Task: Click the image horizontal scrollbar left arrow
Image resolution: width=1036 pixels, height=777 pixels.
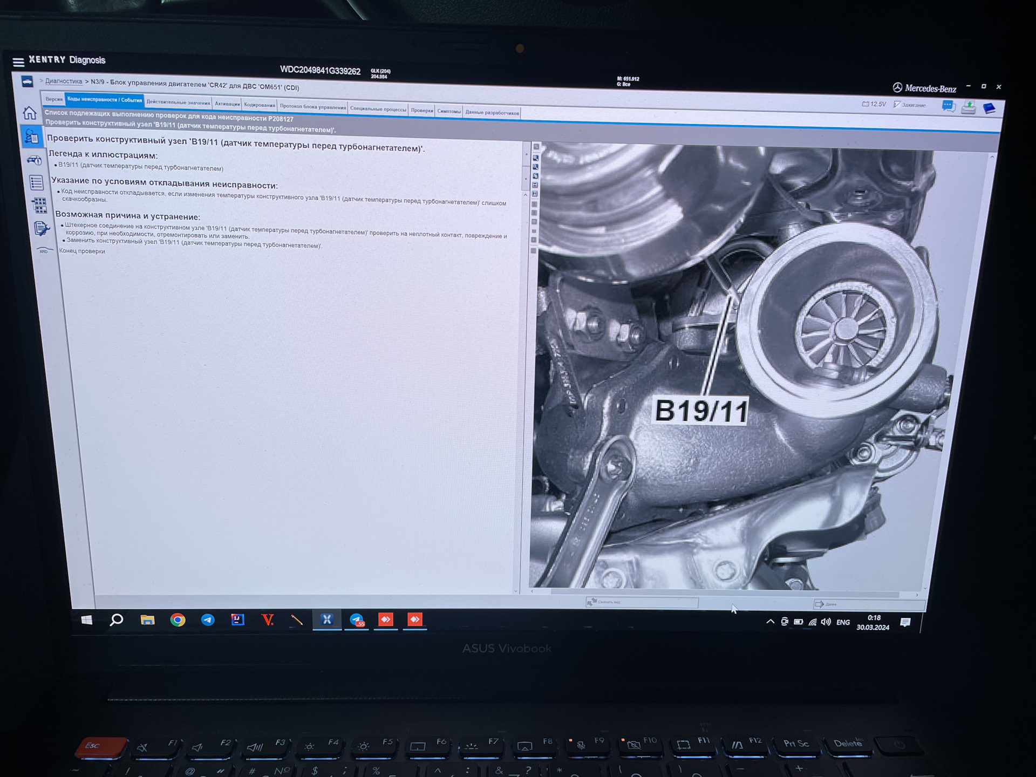Action: pyautogui.click(x=533, y=591)
